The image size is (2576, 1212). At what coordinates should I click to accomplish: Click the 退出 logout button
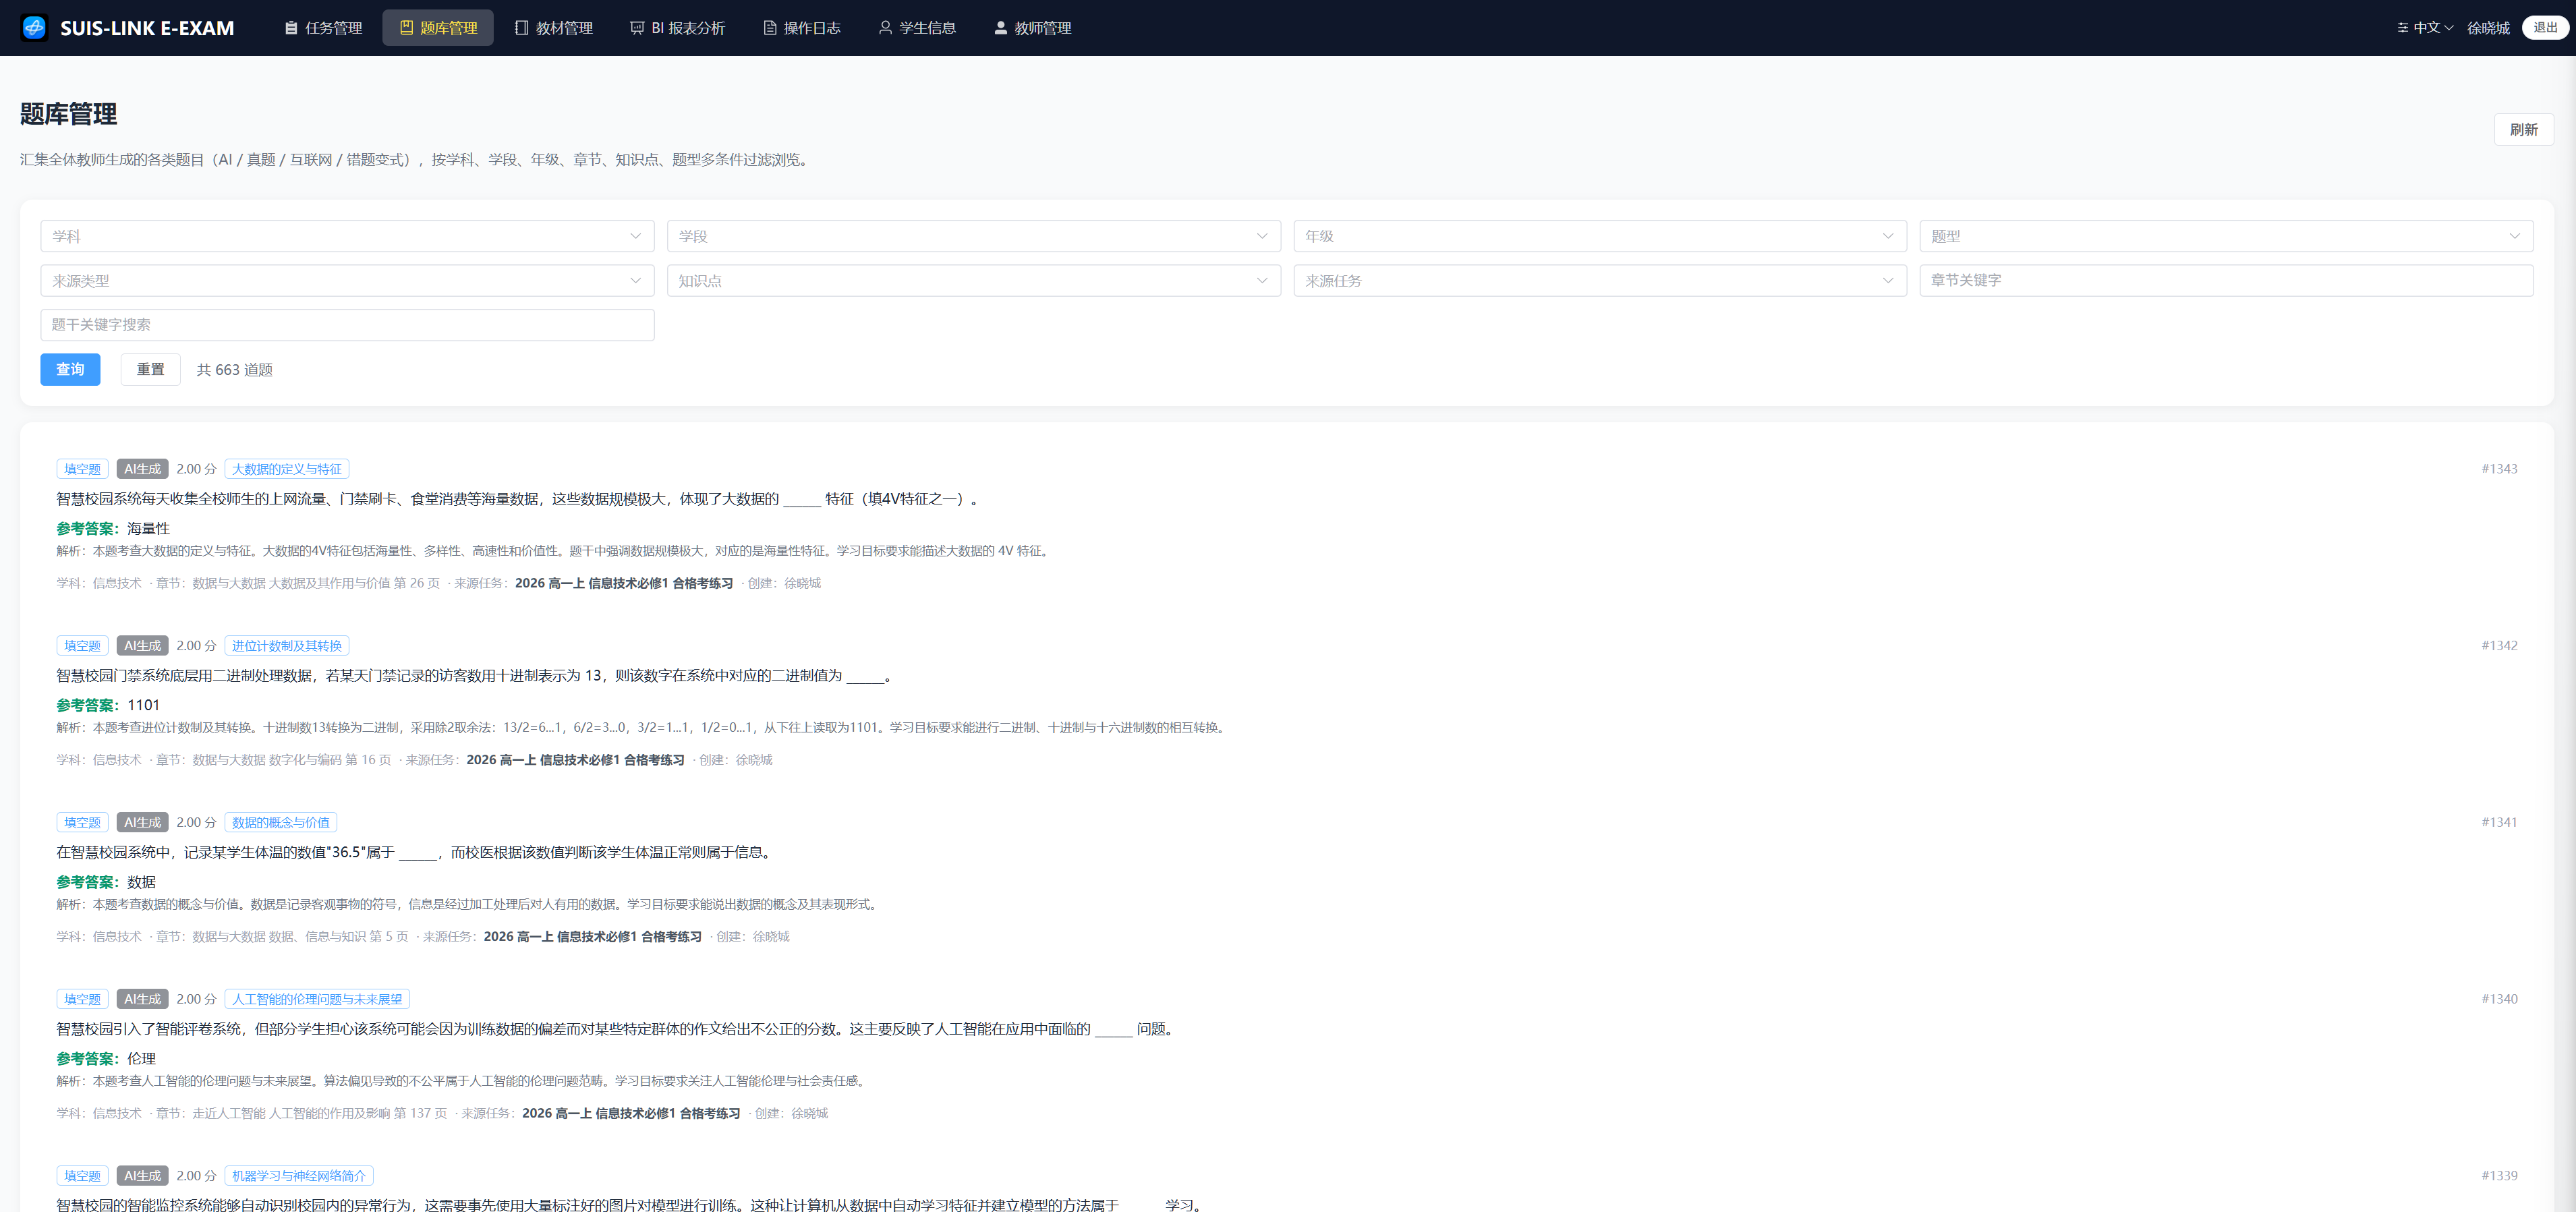tap(2545, 28)
